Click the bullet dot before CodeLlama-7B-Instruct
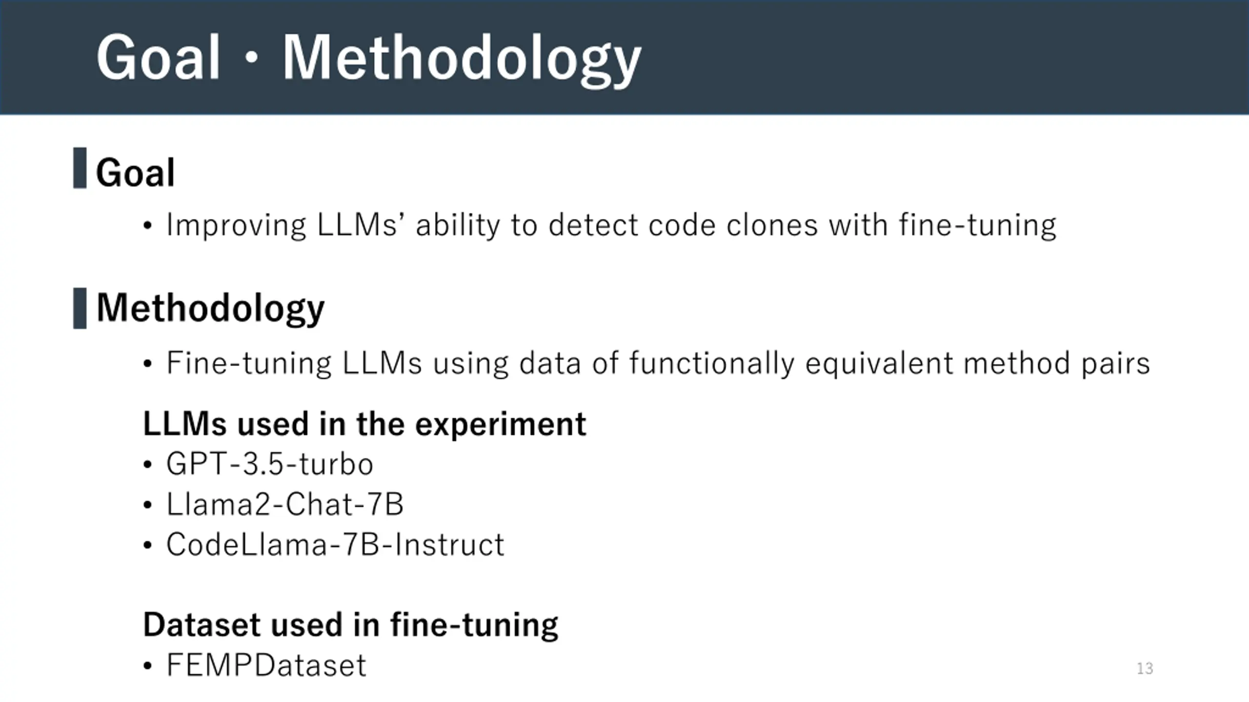 (148, 546)
